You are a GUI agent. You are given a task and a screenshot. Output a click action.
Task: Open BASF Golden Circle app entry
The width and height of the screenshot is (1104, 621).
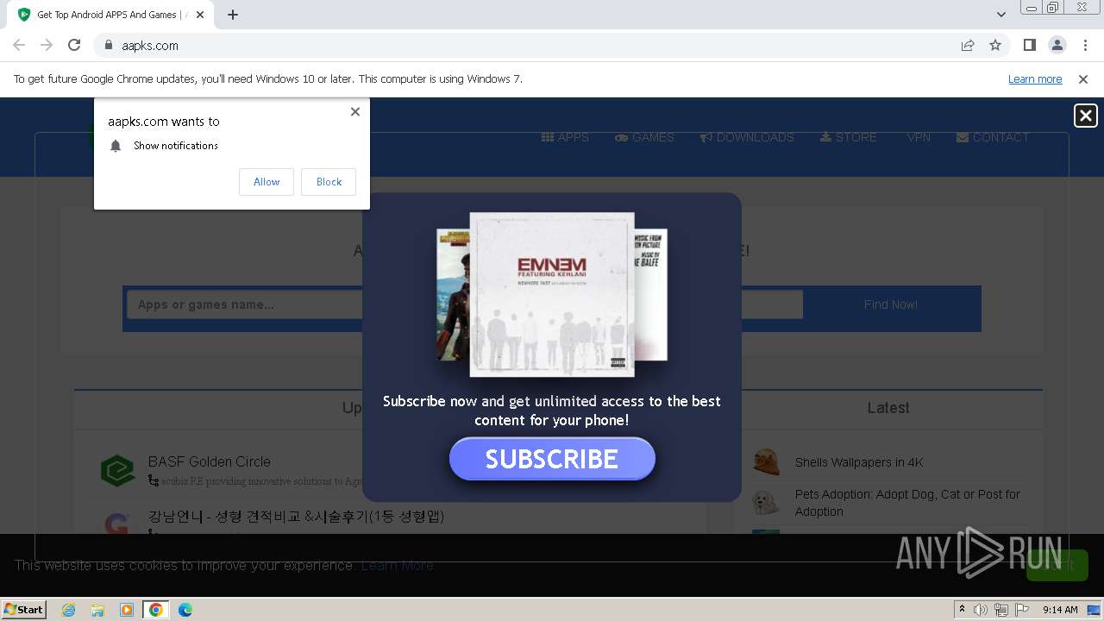[x=210, y=461]
